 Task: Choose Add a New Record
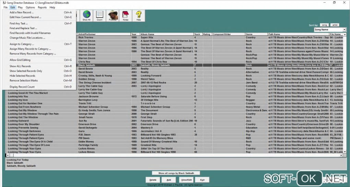[39, 12]
